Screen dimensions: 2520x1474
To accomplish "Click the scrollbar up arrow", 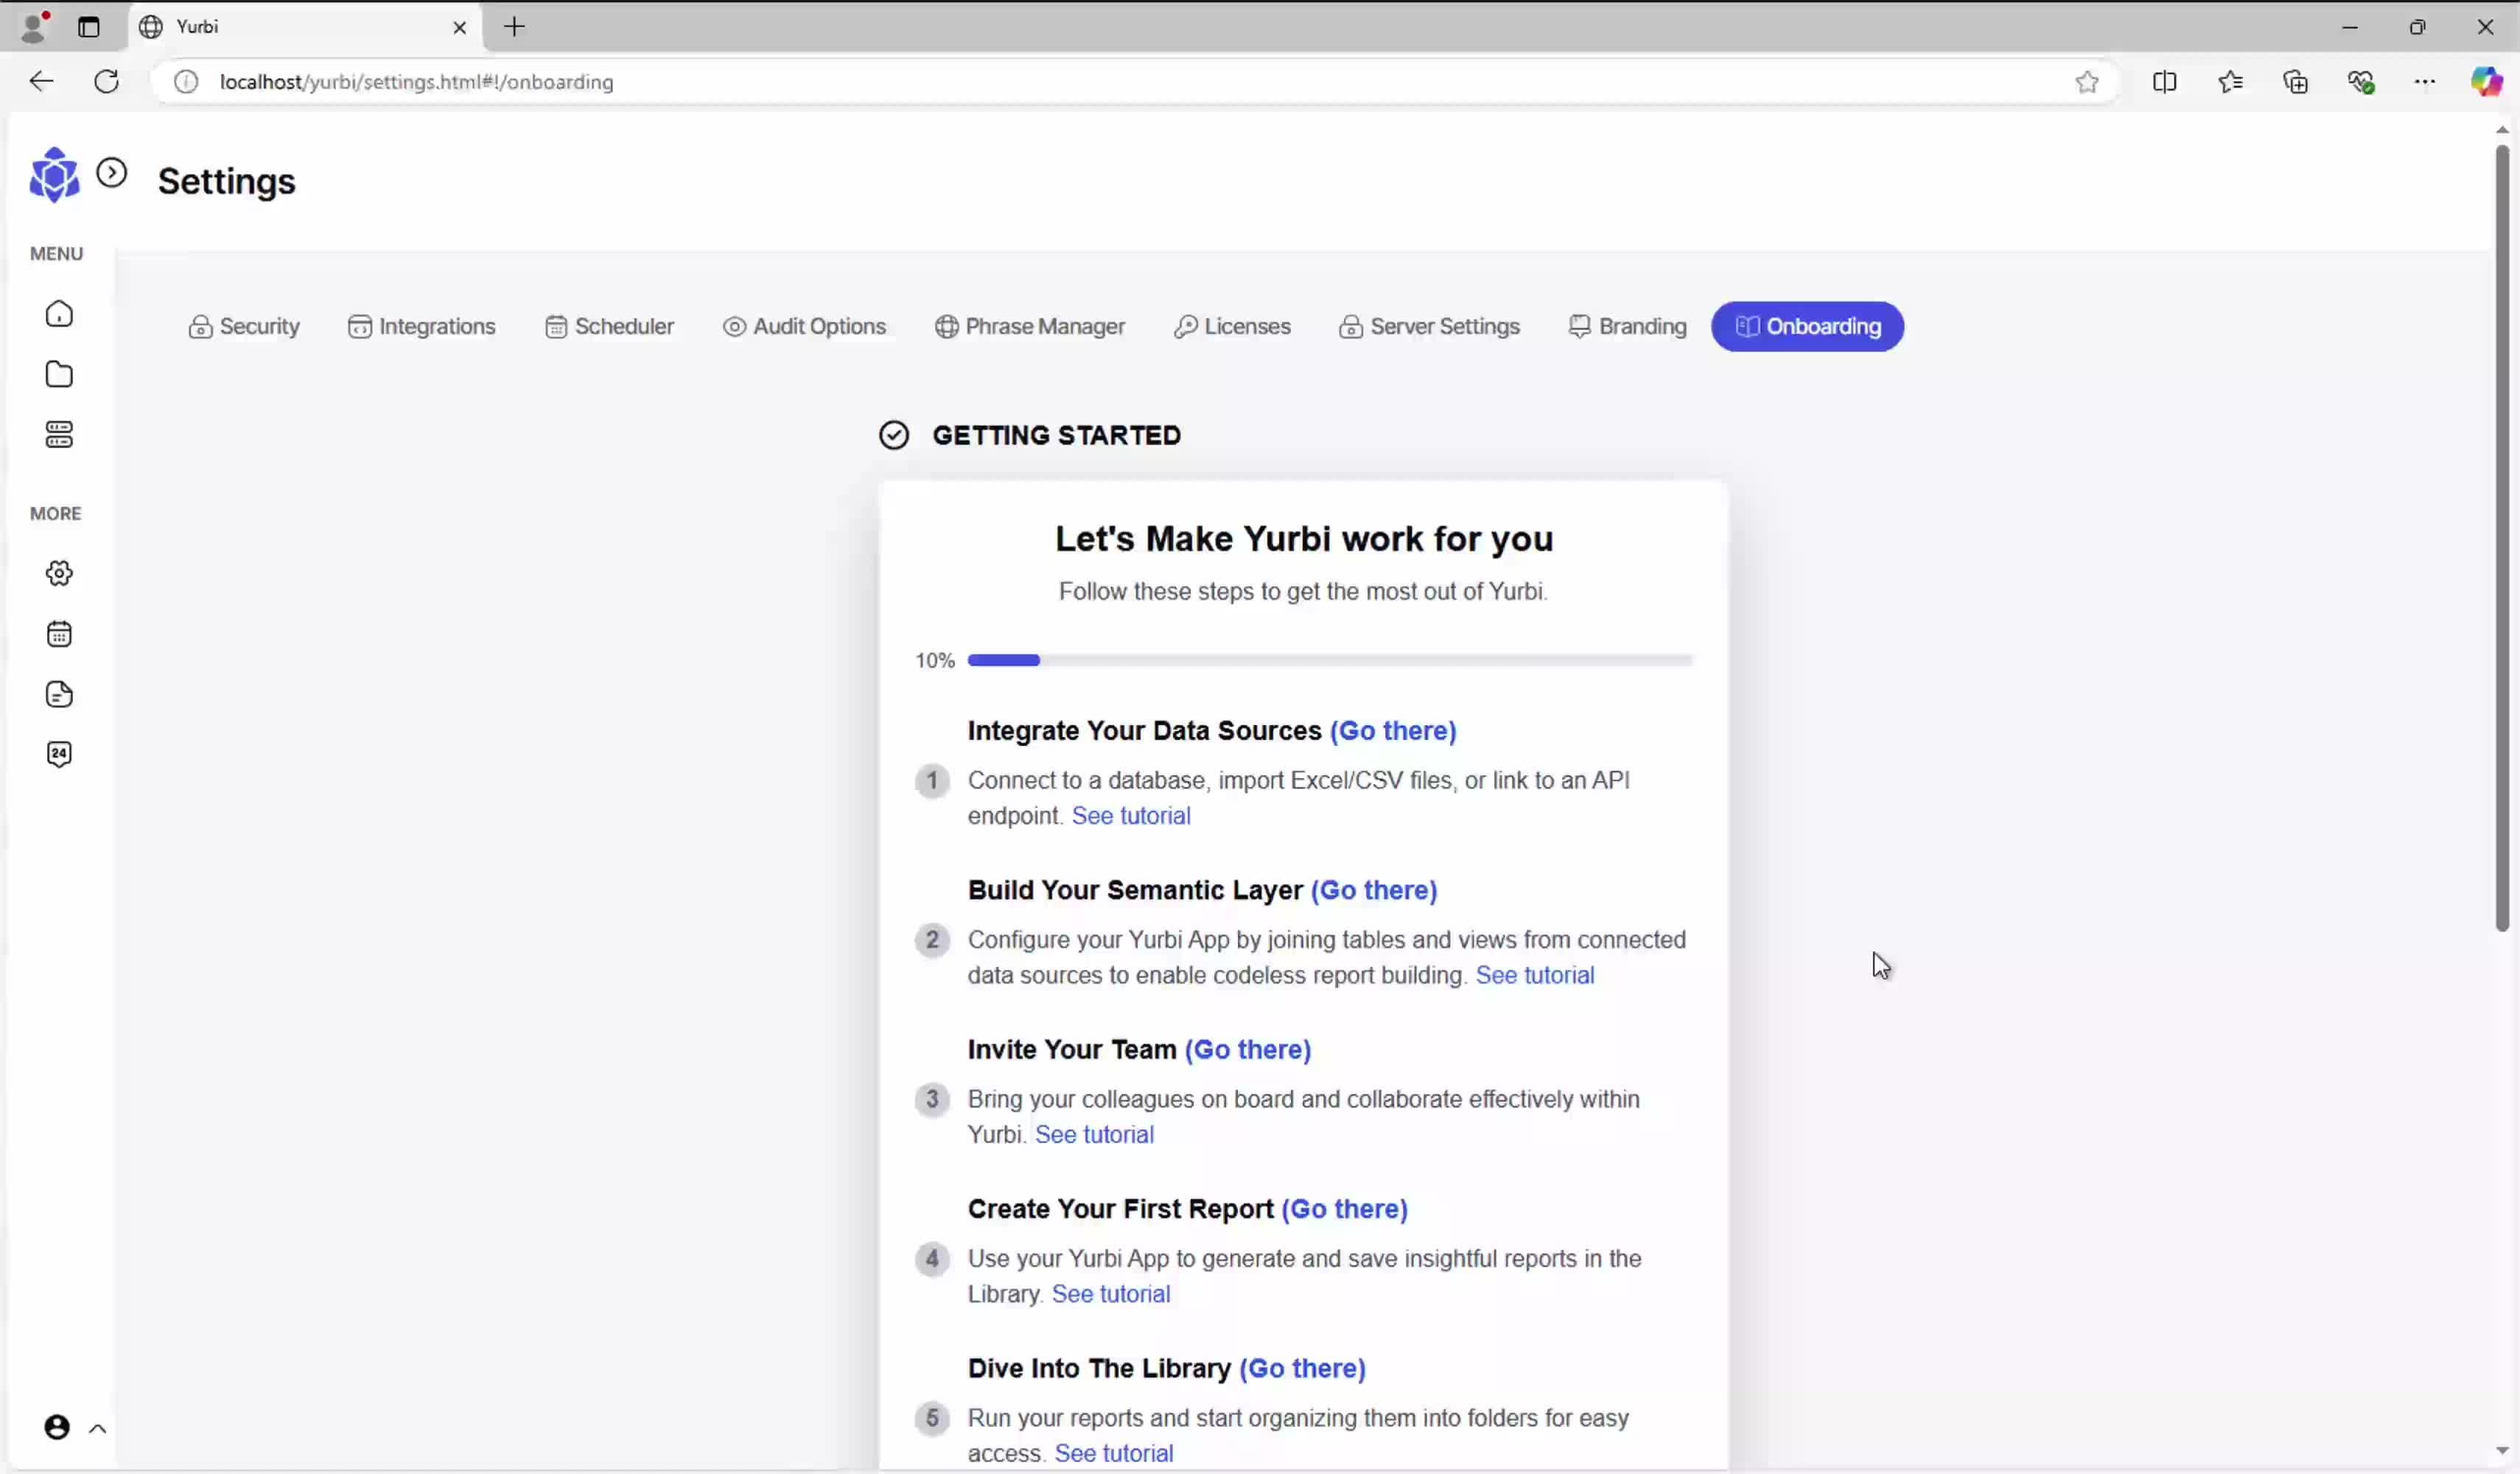I will [2502, 130].
